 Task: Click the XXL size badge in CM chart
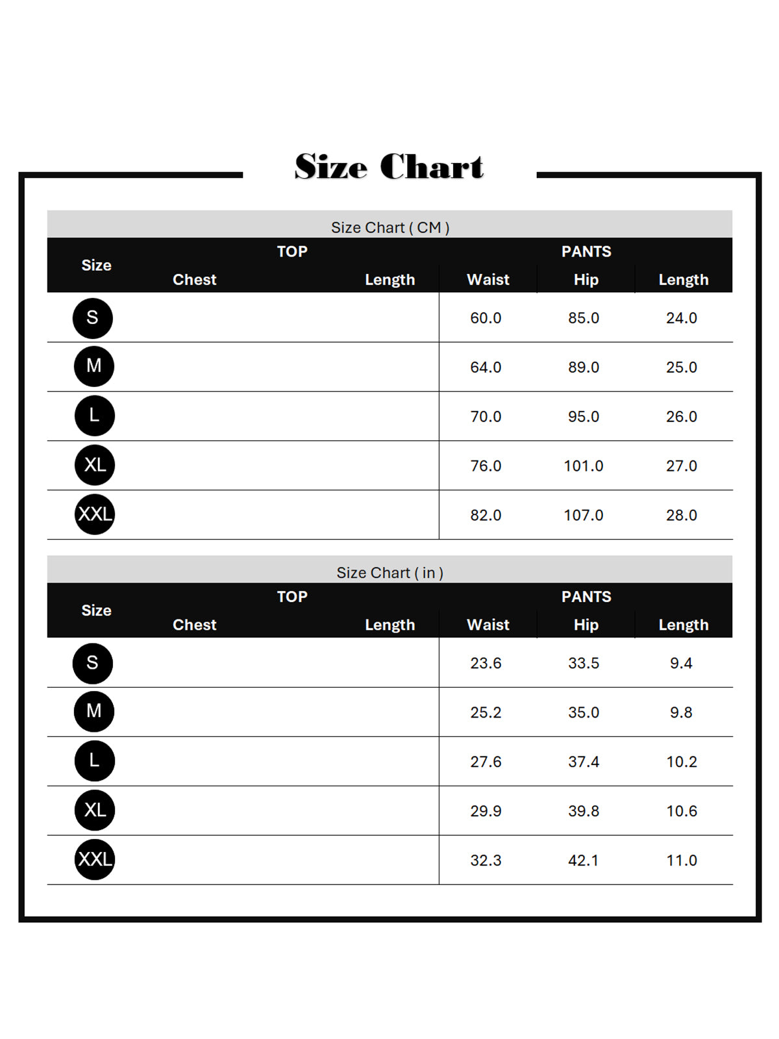point(95,514)
